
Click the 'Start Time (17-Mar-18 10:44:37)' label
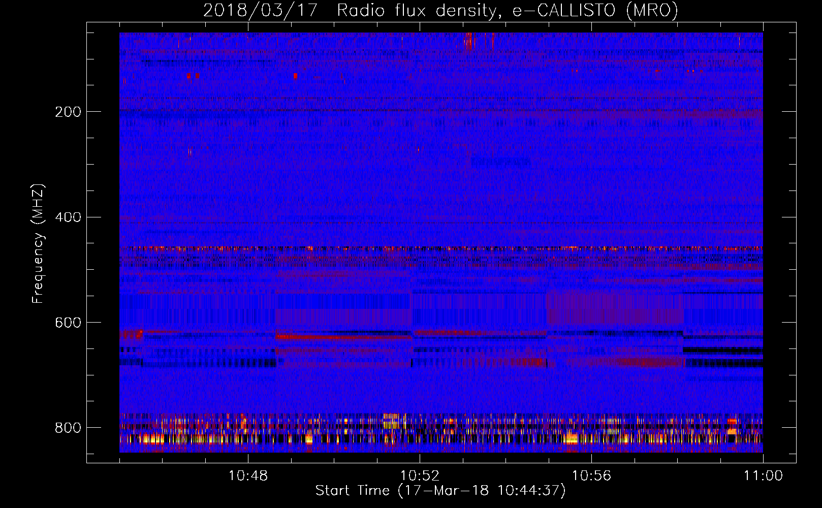pos(440,491)
